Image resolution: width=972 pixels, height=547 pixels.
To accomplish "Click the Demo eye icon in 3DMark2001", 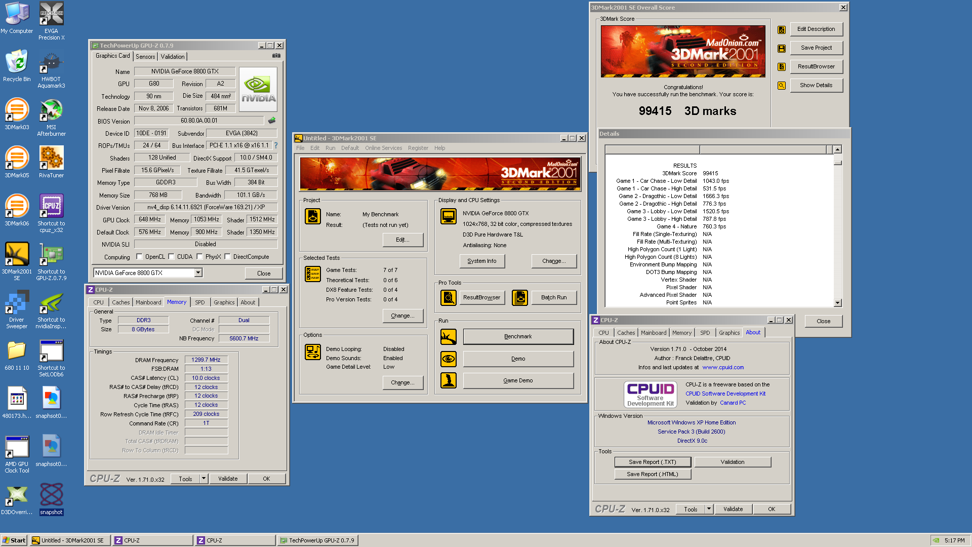I will click(449, 359).
